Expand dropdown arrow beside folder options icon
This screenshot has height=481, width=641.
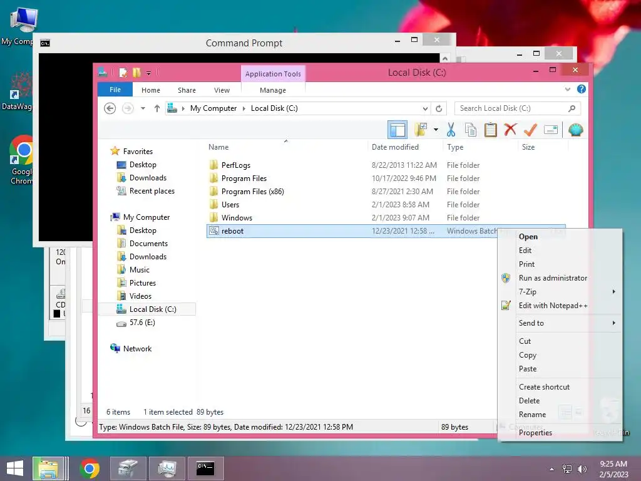[436, 130]
